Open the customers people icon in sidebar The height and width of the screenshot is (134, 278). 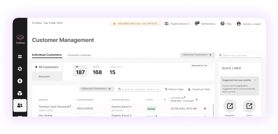[20, 105]
